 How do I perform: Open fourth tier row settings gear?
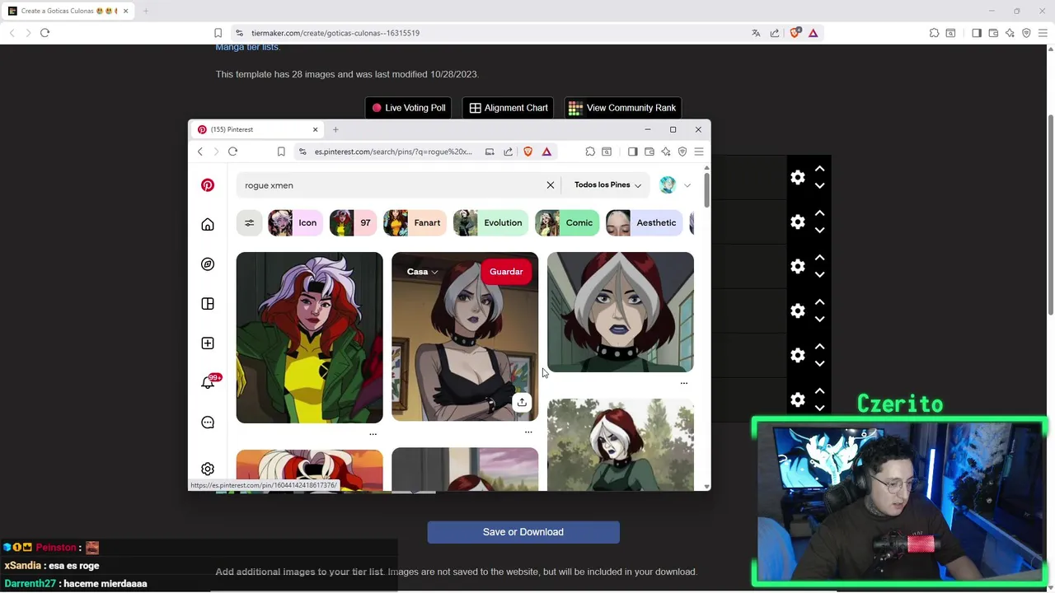click(798, 311)
